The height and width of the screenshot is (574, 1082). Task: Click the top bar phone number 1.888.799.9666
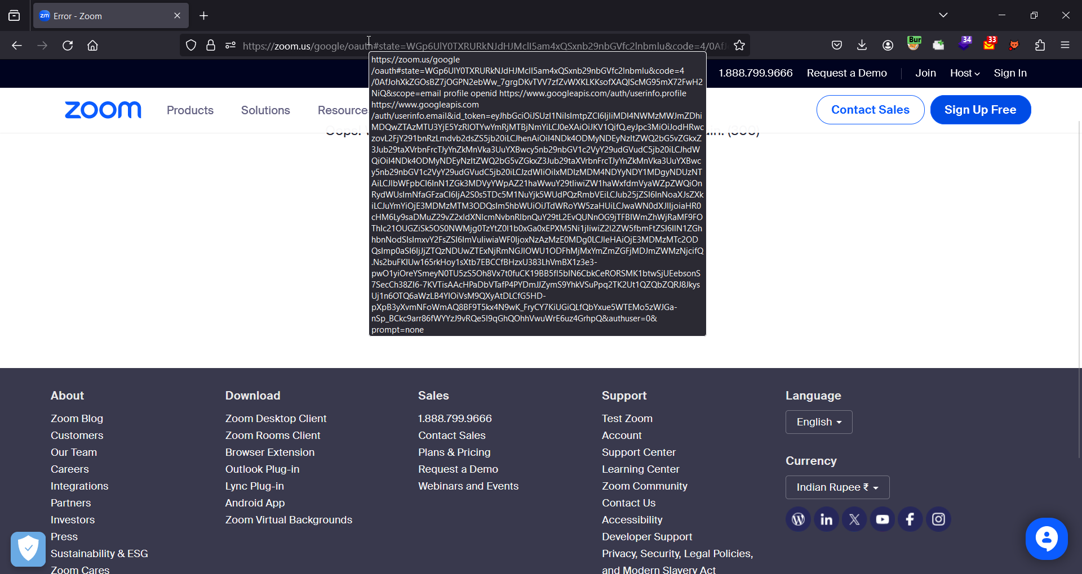pos(755,73)
